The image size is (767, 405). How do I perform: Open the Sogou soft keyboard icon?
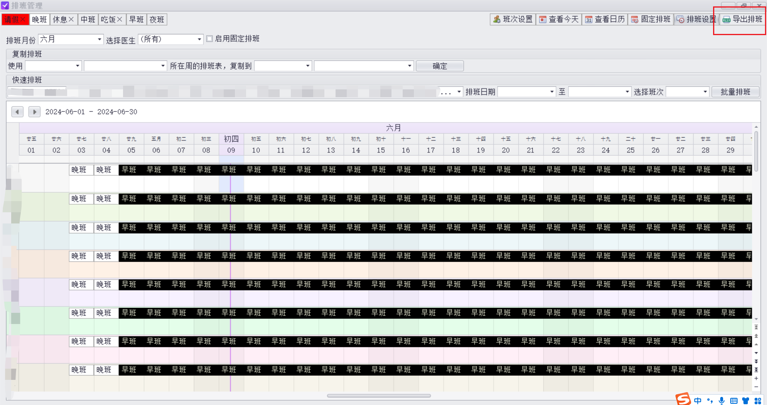(734, 401)
